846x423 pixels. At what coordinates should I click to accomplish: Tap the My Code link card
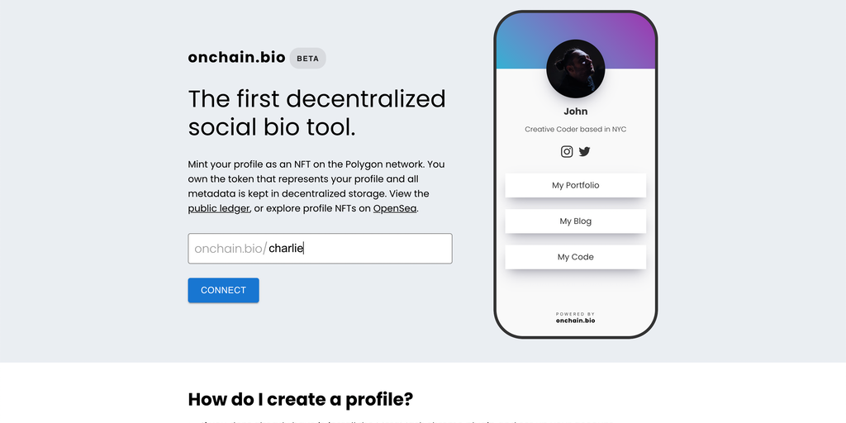click(576, 257)
